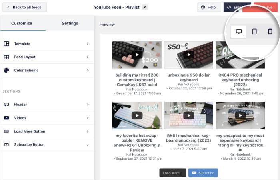
Task: Click title 'RK61 mechanical keyboard unboxing (2022)'
Action: [x=188, y=138]
